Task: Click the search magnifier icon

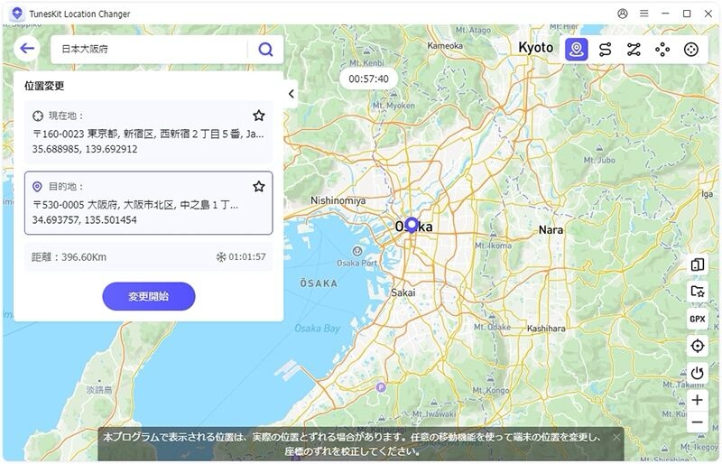Action: tap(265, 49)
